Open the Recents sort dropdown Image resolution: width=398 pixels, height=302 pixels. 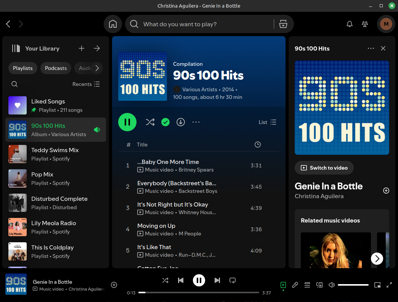(x=86, y=84)
